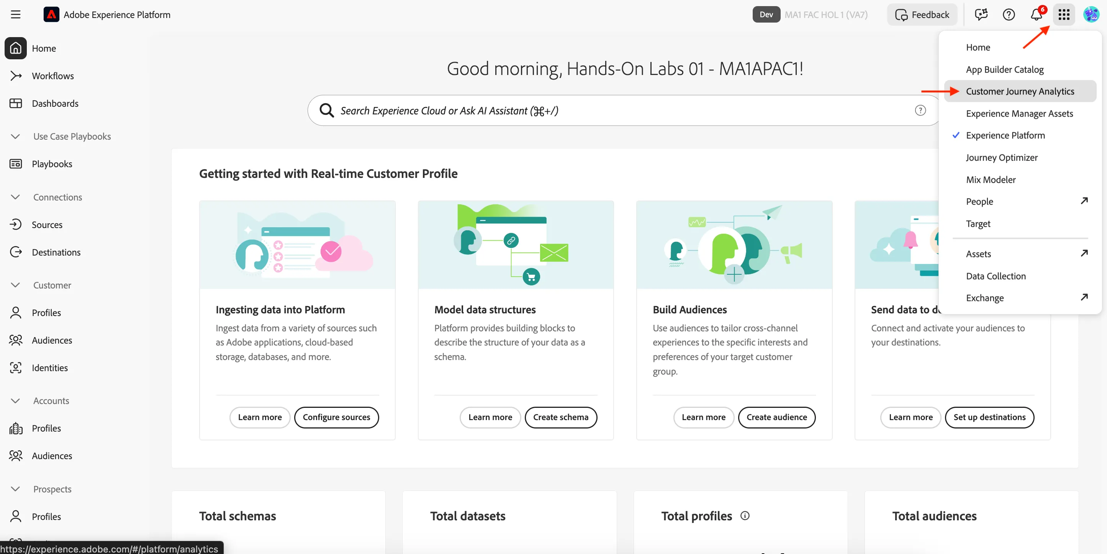The width and height of the screenshot is (1107, 554).
Task: Open the AI Assistant chat icon
Action: pos(981,15)
